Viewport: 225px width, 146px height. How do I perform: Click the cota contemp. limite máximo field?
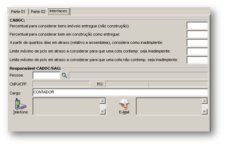[197, 51]
